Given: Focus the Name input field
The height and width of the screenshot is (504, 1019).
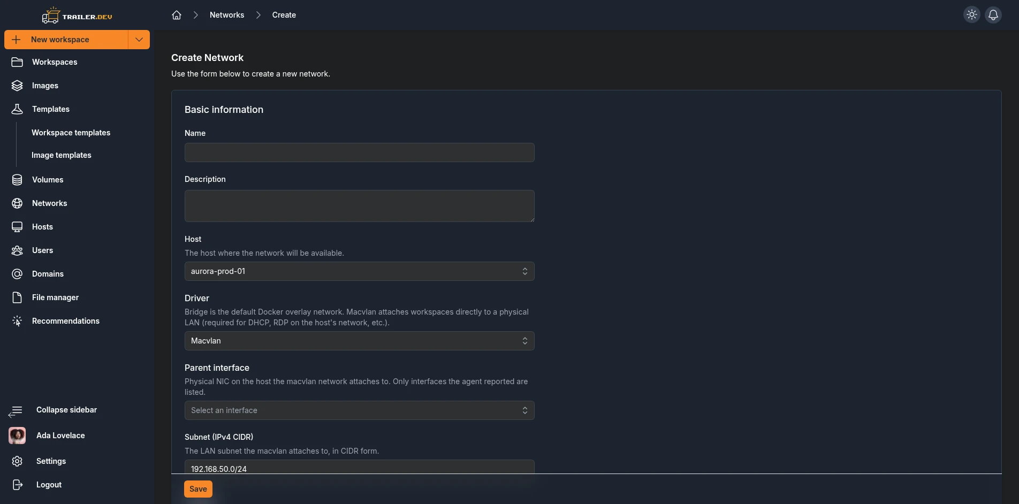Looking at the screenshot, I should (x=360, y=152).
